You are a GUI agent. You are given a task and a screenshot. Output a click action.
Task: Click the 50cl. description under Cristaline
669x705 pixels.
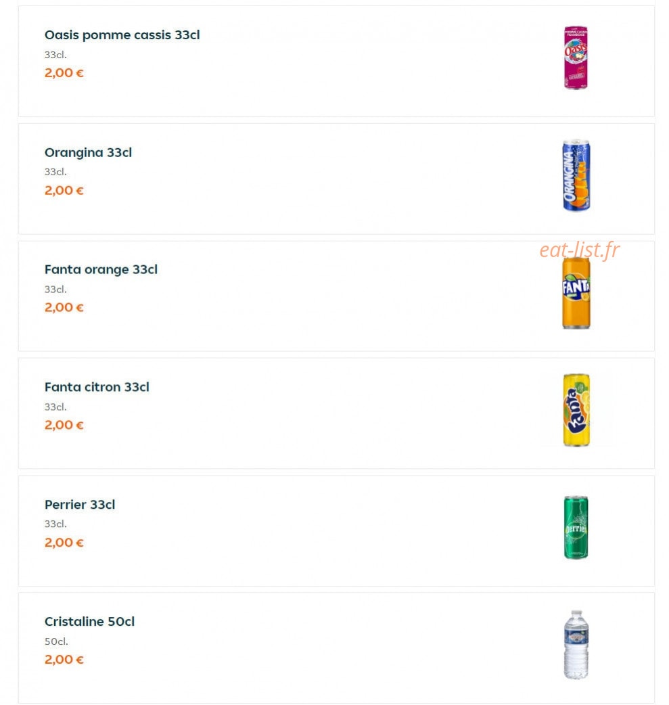[x=56, y=641]
